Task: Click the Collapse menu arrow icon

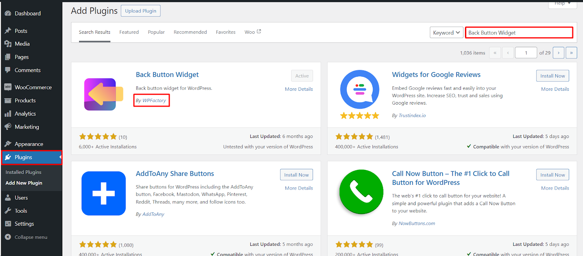Action: [x=8, y=237]
